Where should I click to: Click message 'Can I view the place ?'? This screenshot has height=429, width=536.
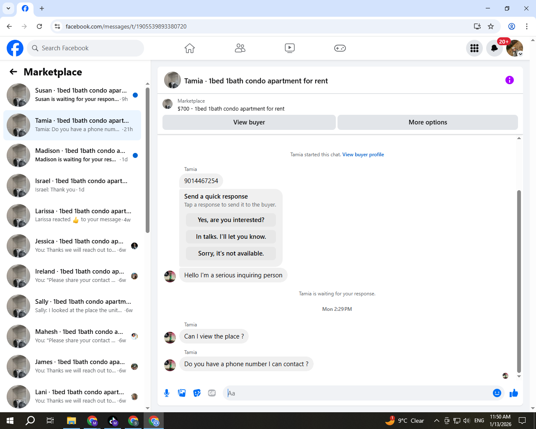(214, 336)
